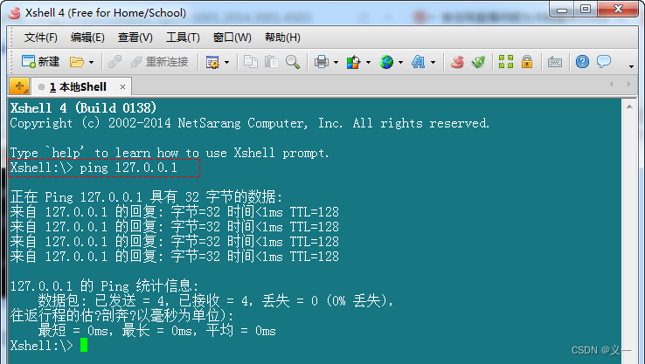This screenshot has height=364, width=645.
Task: Click the paste clipboard icon
Action: click(x=272, y=62)
